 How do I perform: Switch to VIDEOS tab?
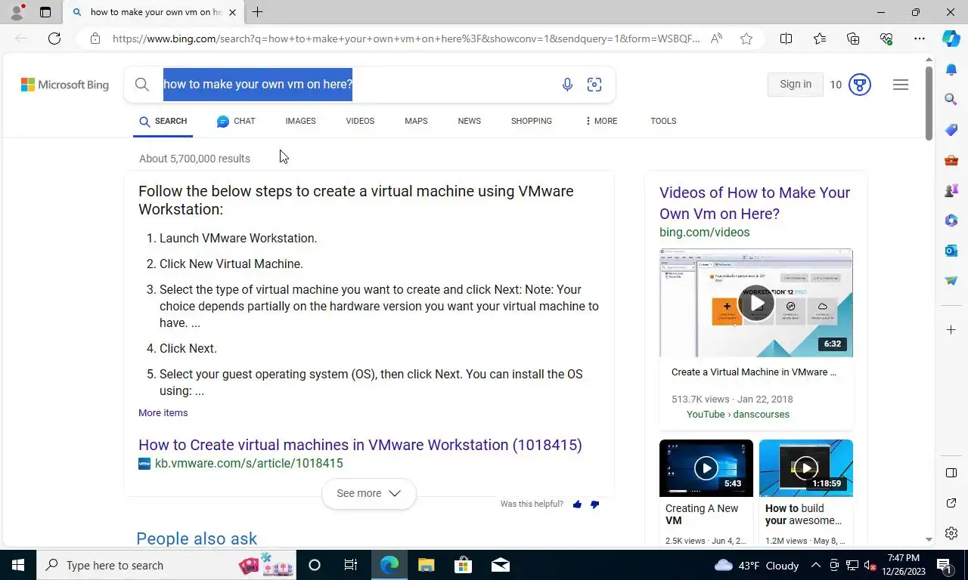[x=360, y=121]
